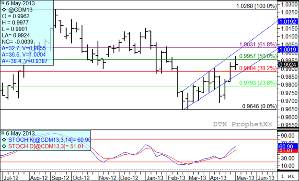Click the May-13 date axis label

245,178
